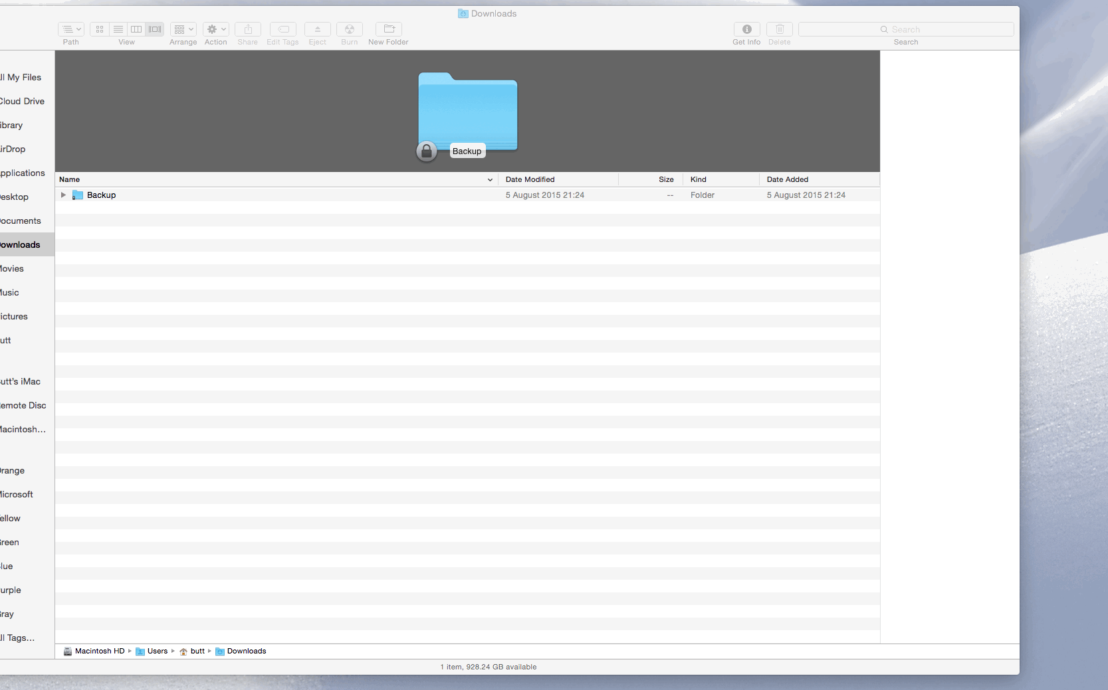Screen dimensions: 1108x690
Task: Expand the Backup folder disclosure triangle
Action: click(63, 195)
